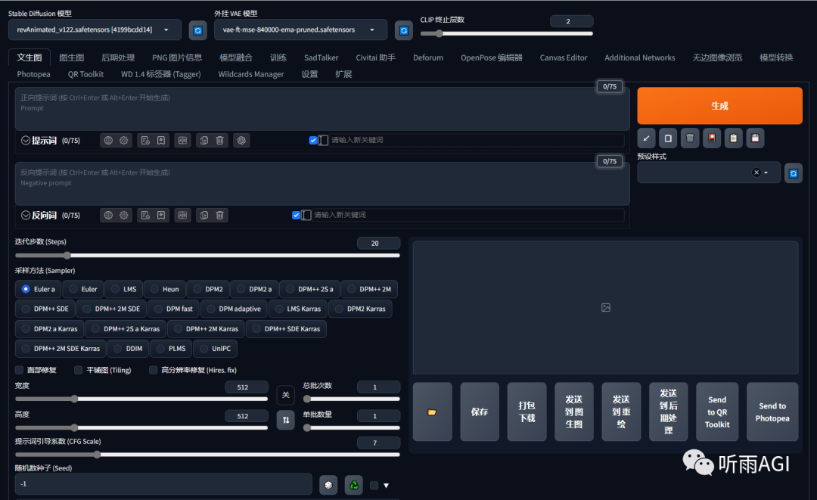Image resolution: width=817 pixels, height=500 pixels.
Task: Adjust the CLIP 终止层数 slider
Action: (x=506, y=33)
